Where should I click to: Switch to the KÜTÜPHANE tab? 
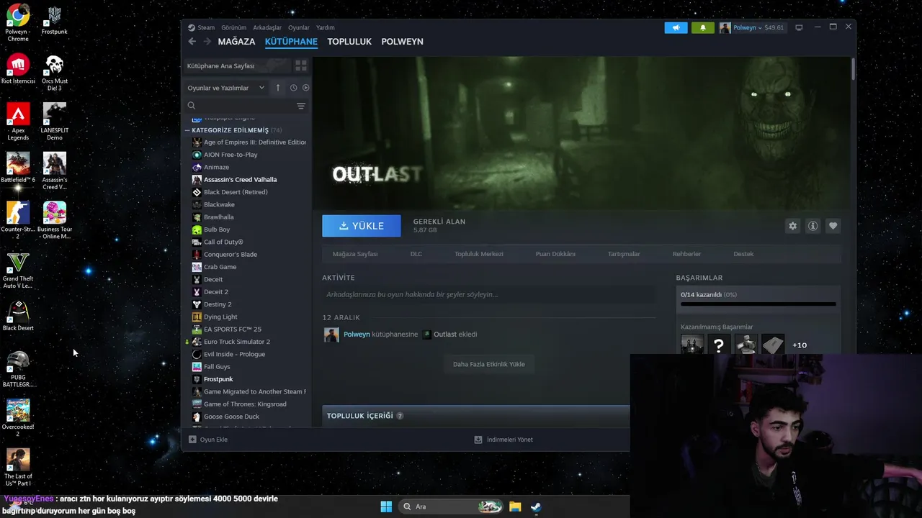coord(291,42)
